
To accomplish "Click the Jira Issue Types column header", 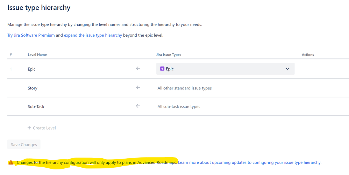I will tap(169, 55).
